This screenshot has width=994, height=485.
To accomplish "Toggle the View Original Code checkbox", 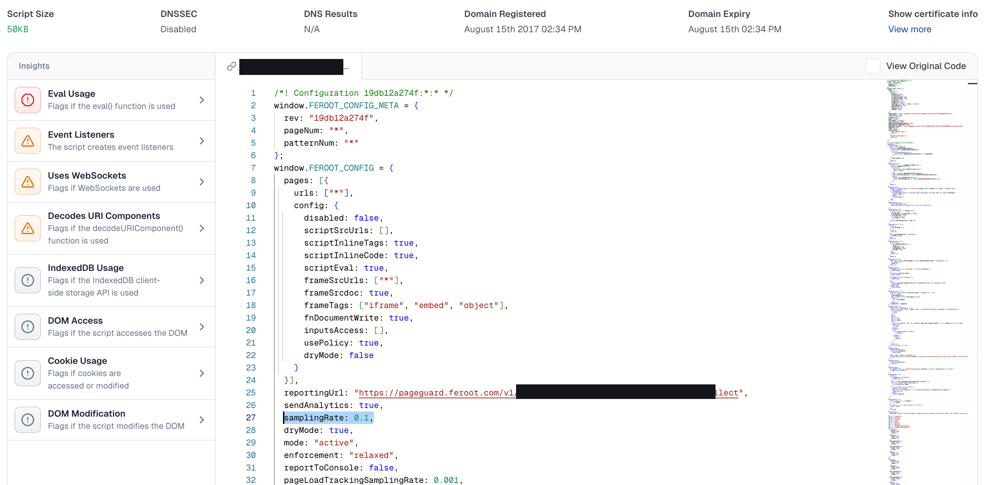I will (873, 66).
